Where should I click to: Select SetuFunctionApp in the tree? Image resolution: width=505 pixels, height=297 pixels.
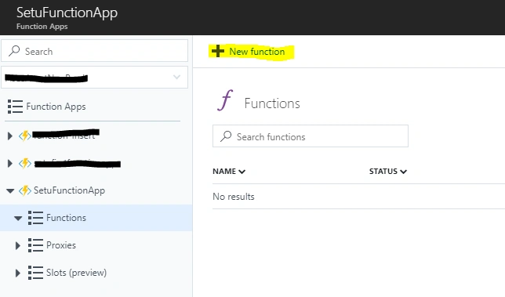[x=69, y=190]
